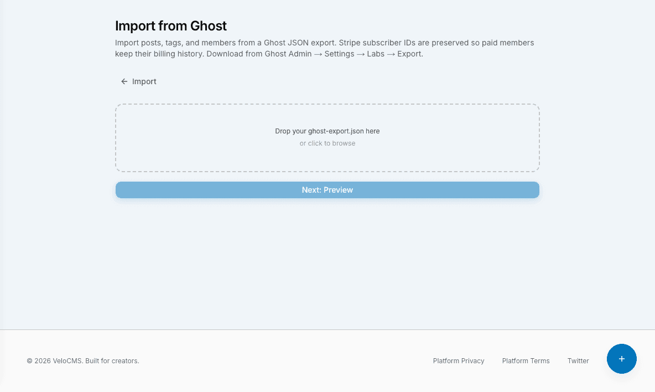Open the blue plus floating action button

[x=621, y=359]
